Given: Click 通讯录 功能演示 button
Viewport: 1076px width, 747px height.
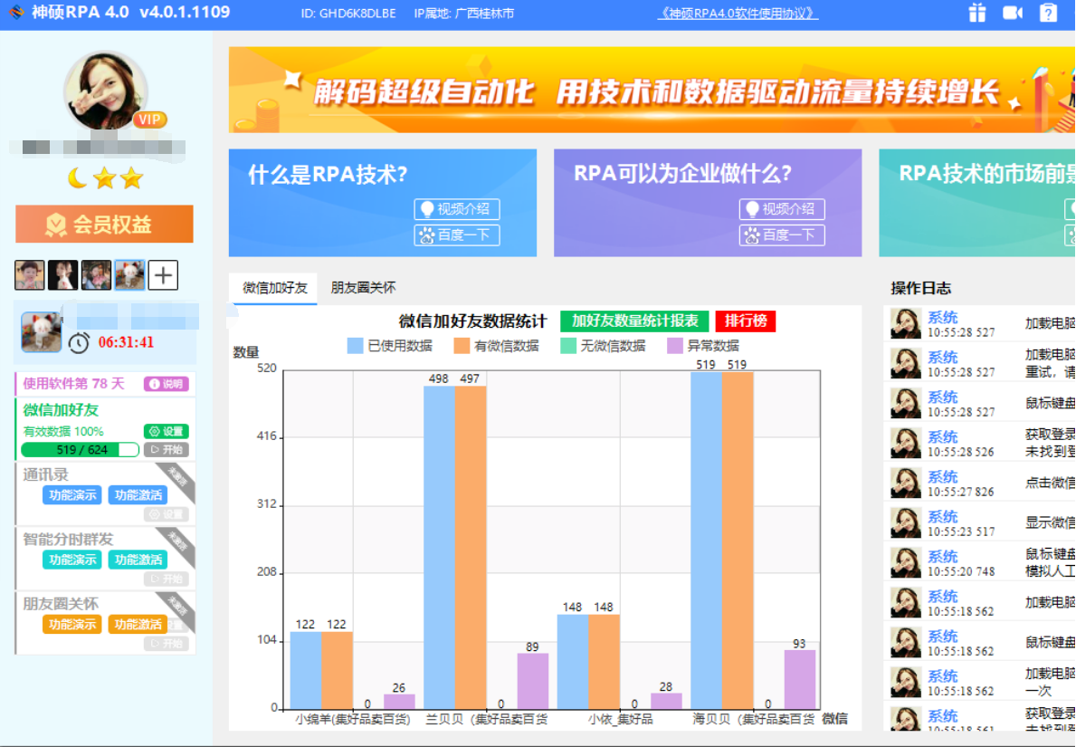Looking at the screenshot, I should tap(72, 495).
